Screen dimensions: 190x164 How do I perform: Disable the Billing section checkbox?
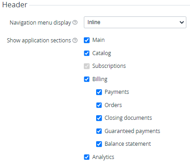point(87,79)
